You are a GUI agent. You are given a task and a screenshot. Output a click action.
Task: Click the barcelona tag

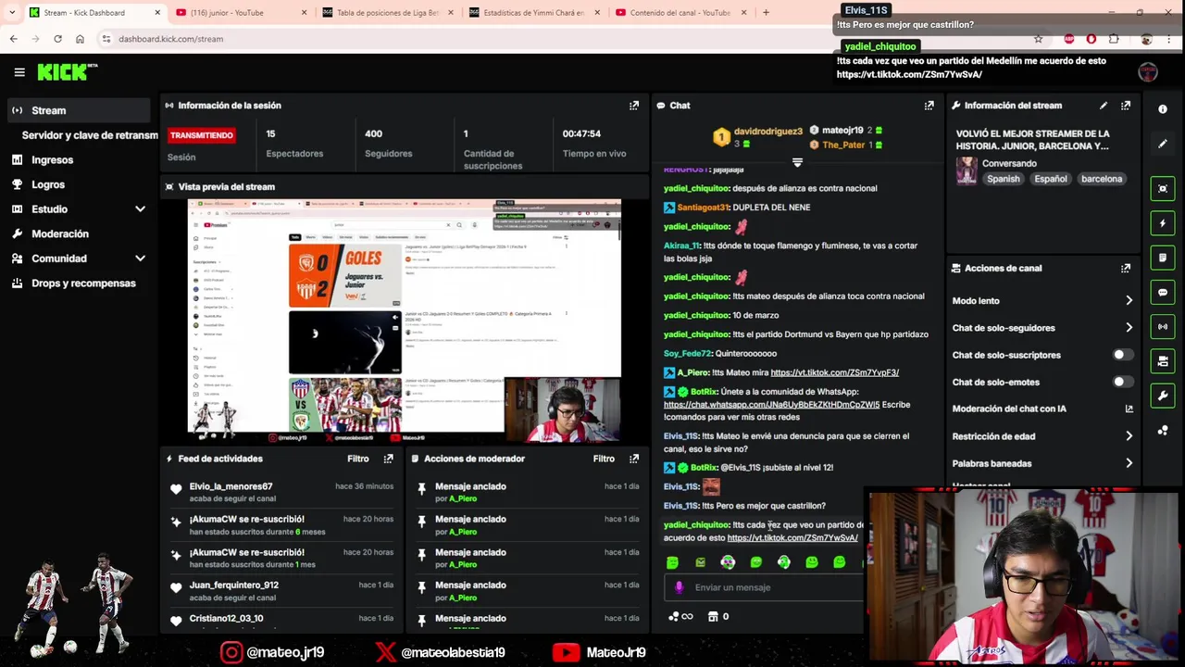point(1101,179)
